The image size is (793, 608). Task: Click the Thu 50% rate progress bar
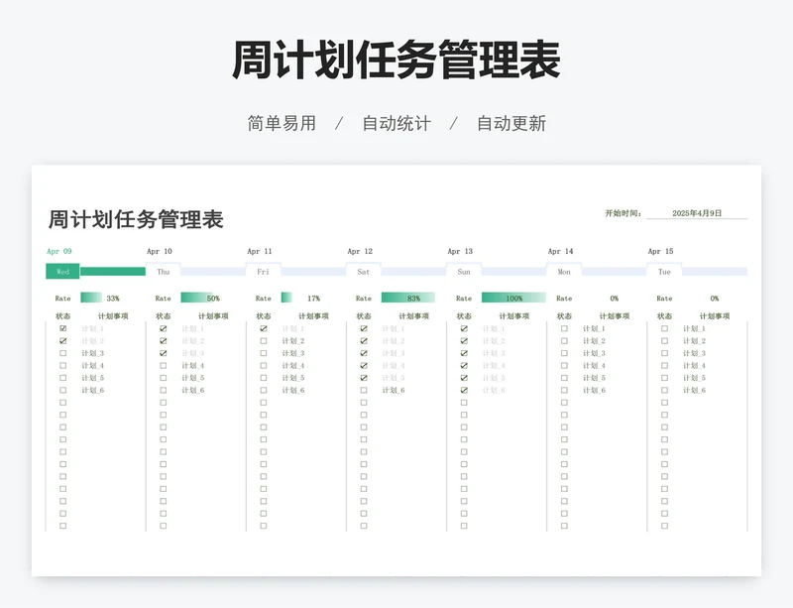tap(213, 298)
